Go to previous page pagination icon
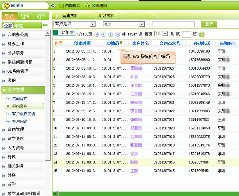 point(104,34)
